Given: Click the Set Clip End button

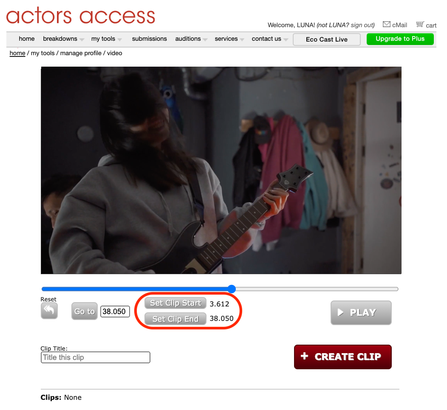Looking at the screenshot, I should [175, 319].
